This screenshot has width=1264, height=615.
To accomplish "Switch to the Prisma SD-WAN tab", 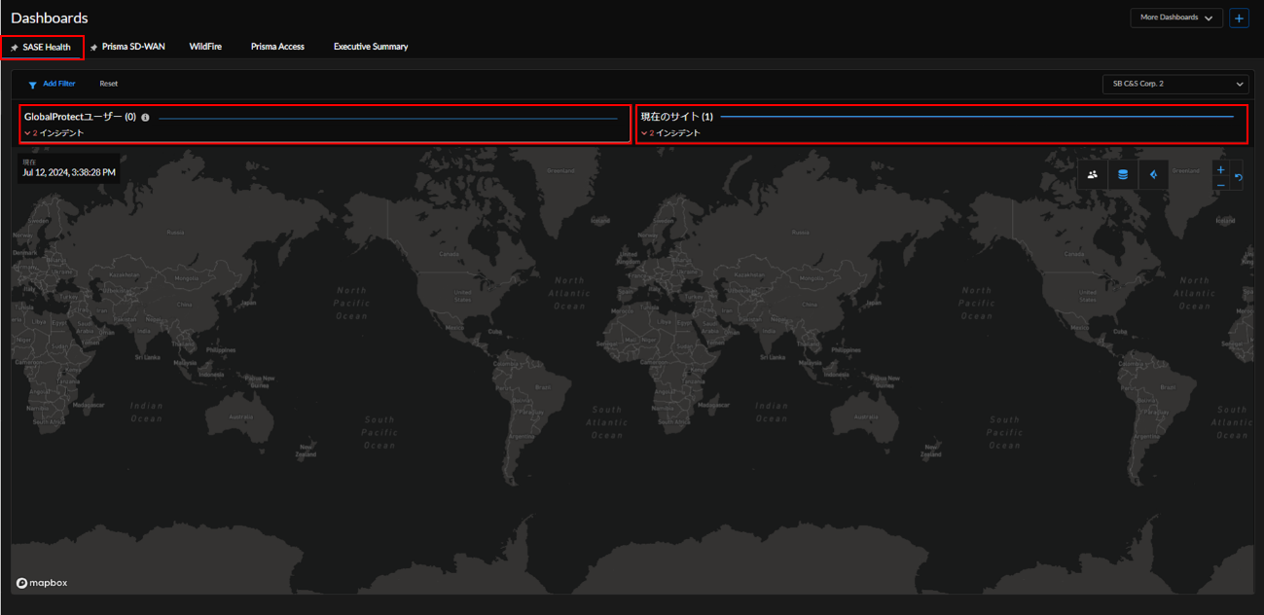I will click(x=133, y=47).
